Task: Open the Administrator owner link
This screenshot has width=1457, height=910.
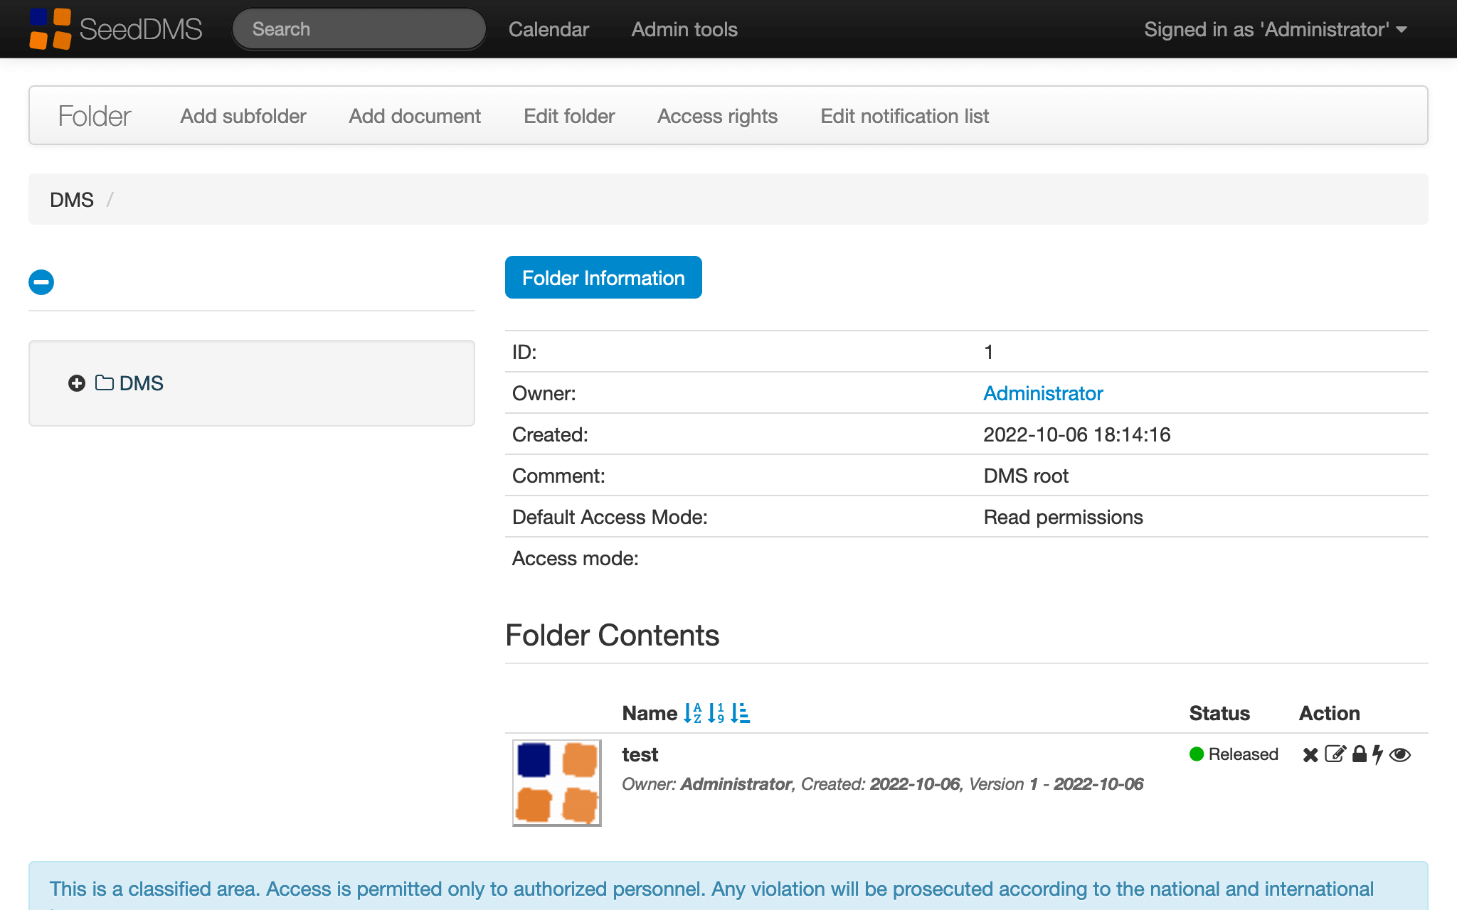Action: tap(1043, 393)
